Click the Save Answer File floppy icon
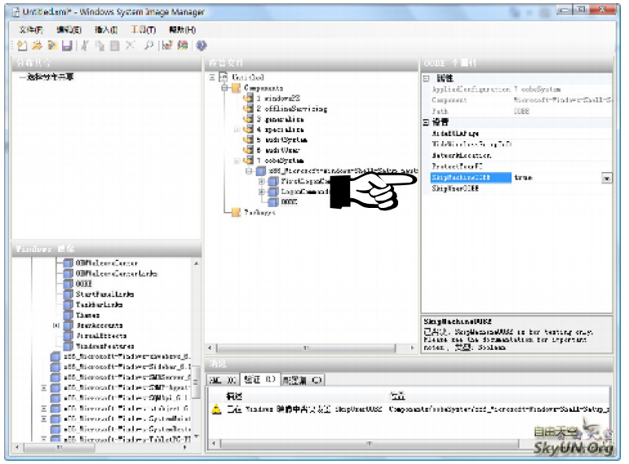 pyautogui.click(x=67, y=46)
